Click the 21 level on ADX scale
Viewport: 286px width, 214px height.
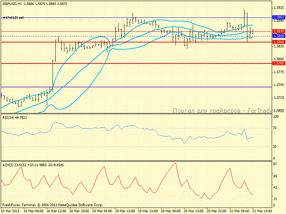tap(275, 199)
